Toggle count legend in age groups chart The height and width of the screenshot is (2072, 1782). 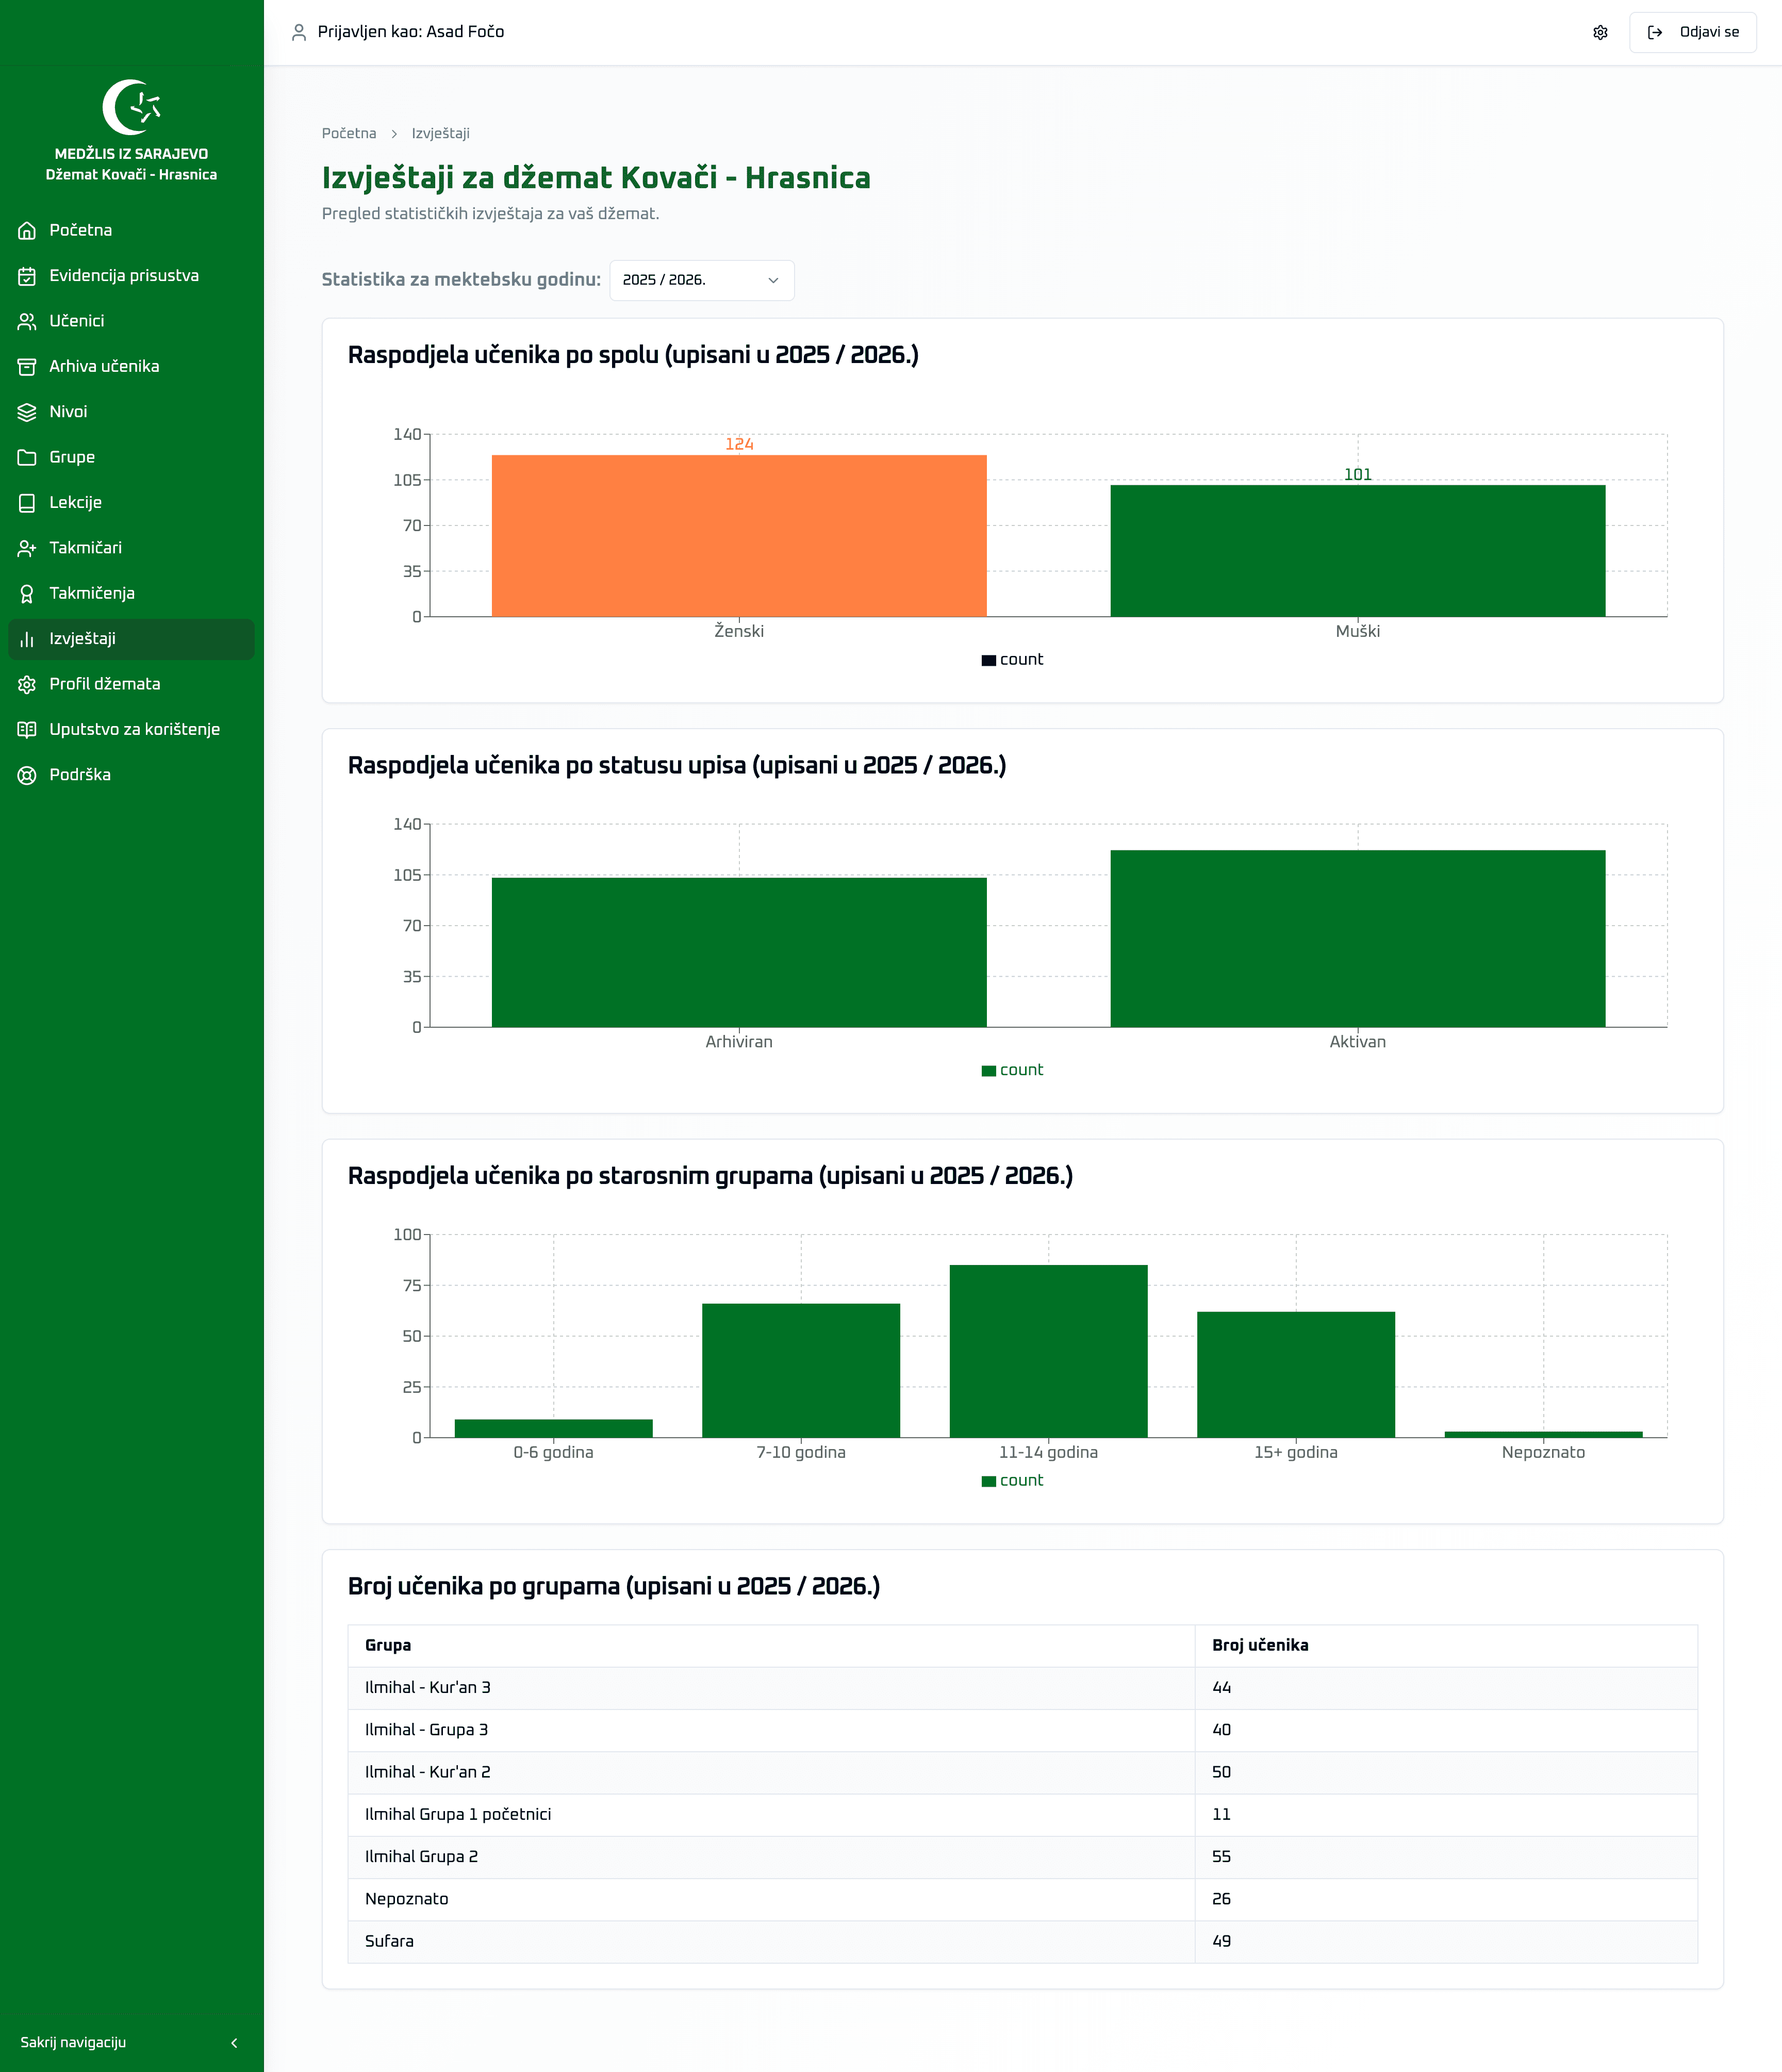click(x=1012, y=1481)
